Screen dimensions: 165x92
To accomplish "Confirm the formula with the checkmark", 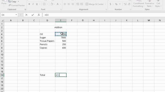I will 33,15.
